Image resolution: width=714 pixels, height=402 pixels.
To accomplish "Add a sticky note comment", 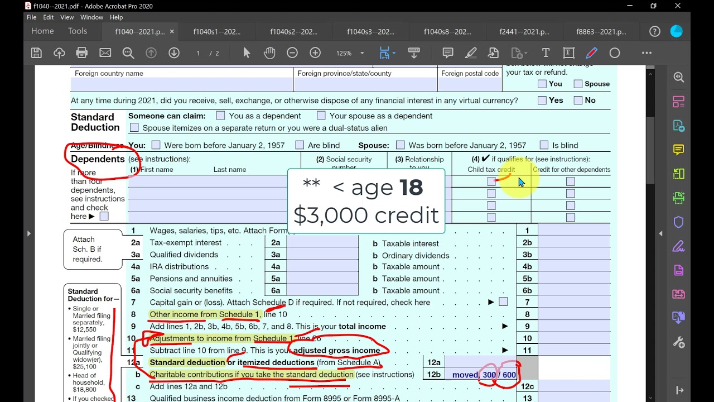I will 447,53.
